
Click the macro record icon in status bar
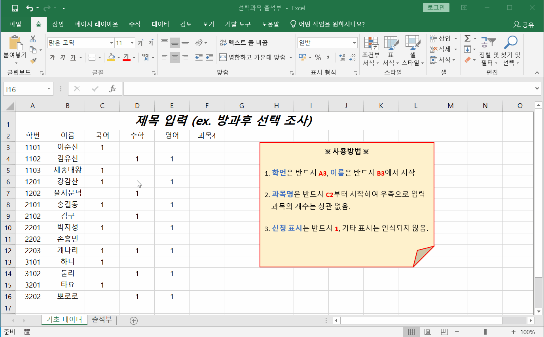pos(27,331)
